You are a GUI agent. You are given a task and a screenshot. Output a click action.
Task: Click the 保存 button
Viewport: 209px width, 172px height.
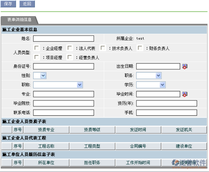coord(8,4)
